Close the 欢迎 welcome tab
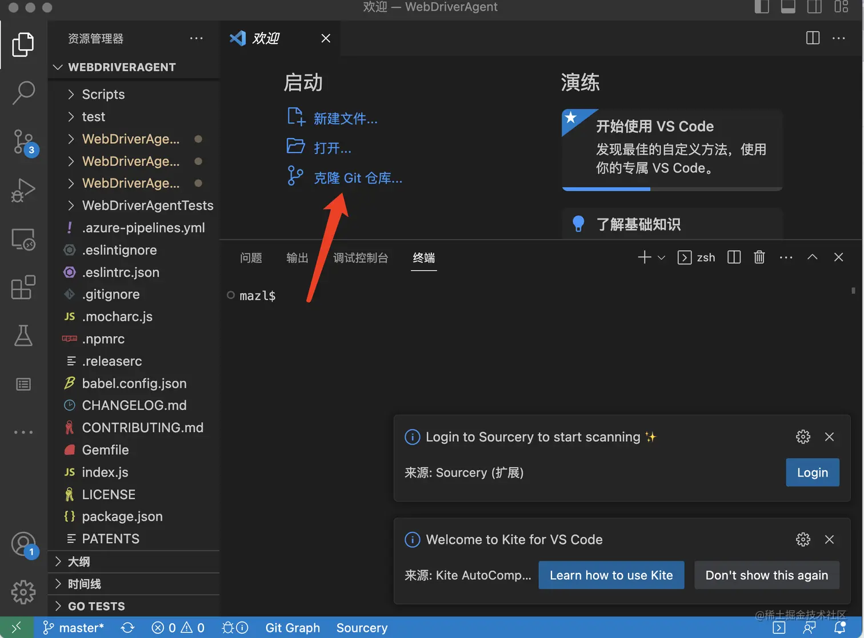Screen dimensions: 864x638 (x=326, y=38)
